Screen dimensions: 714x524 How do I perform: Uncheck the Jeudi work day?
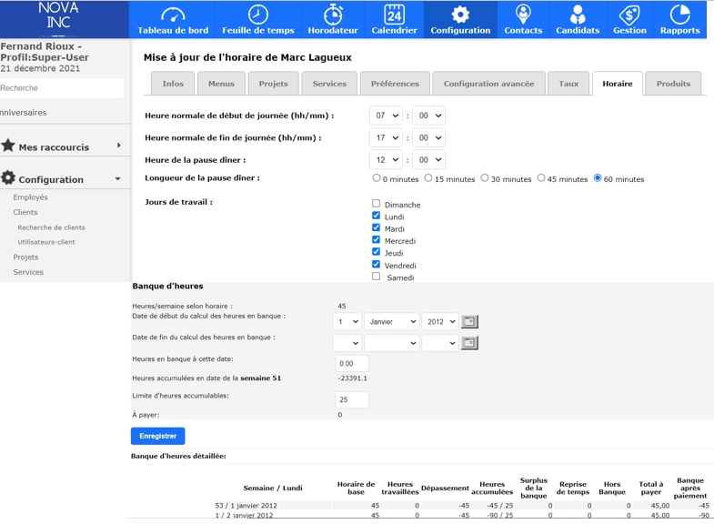(377, 252)
